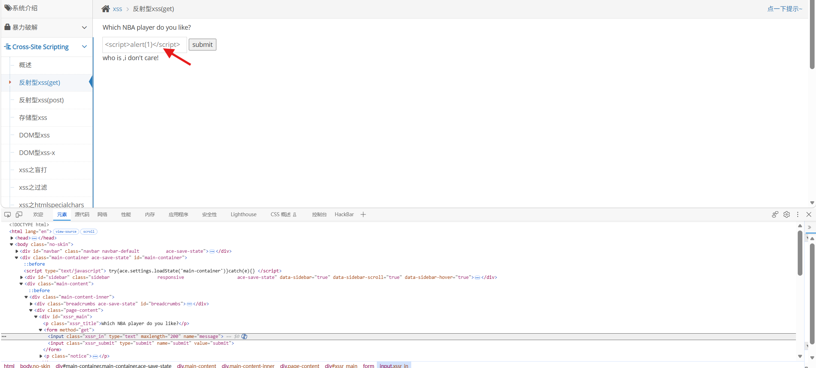Expand the p class notice node
Screen dimensions: 816x368
tap(41, 356)
